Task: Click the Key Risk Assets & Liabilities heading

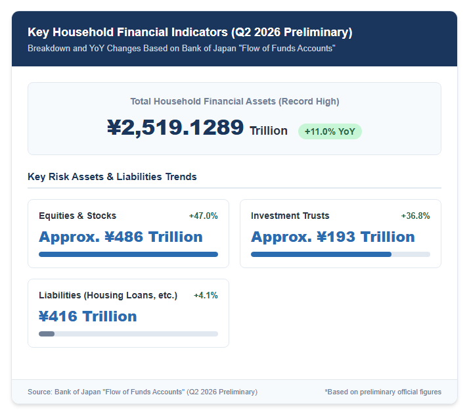Action: click(x=112, y=177)
